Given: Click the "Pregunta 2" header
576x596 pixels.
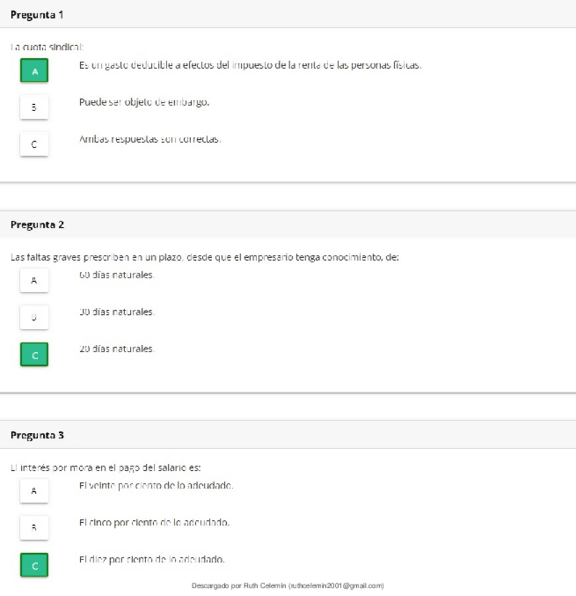Looking at the screenshot, I should click(x=38, y=225).
